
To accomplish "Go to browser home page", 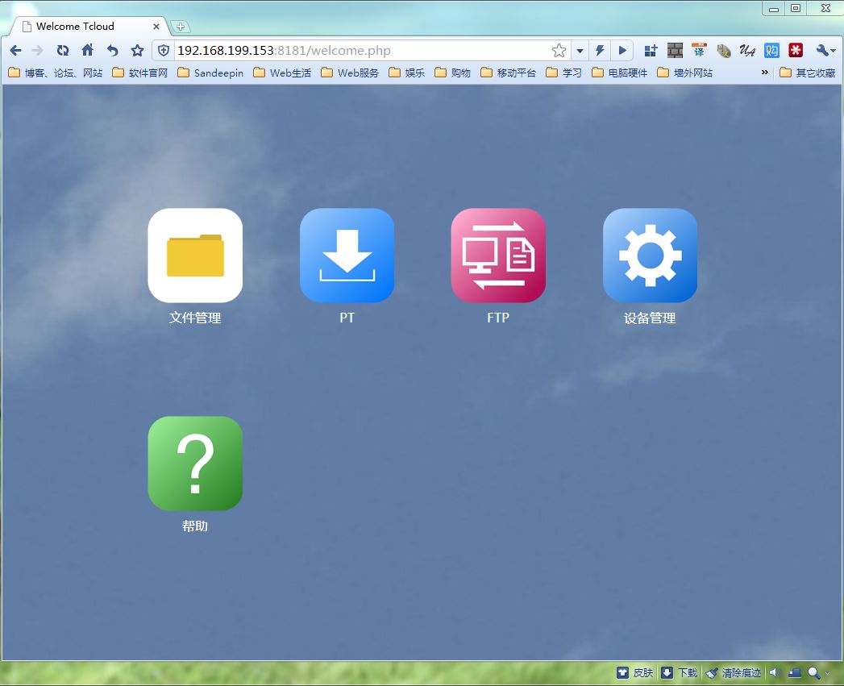I will pos(88,51).
